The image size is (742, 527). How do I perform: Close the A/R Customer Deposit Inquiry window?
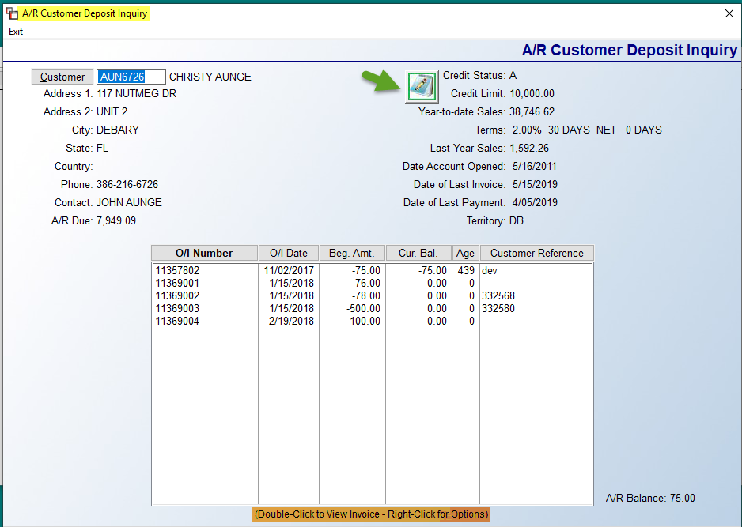tap(729, 13)
